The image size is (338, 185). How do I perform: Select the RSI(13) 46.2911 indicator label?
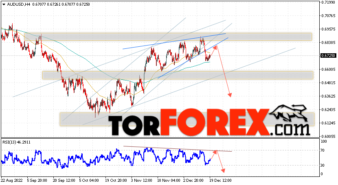click(x=16, y=142)
